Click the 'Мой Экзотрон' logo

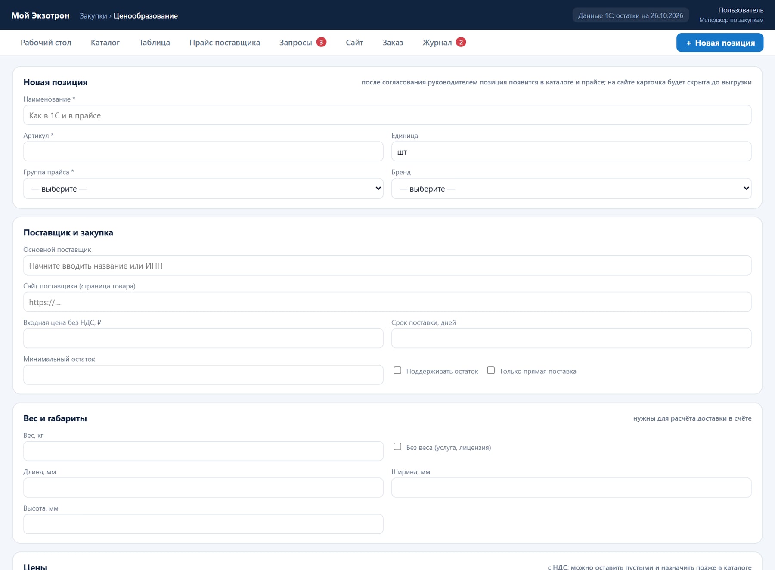[x=40, y=15]
